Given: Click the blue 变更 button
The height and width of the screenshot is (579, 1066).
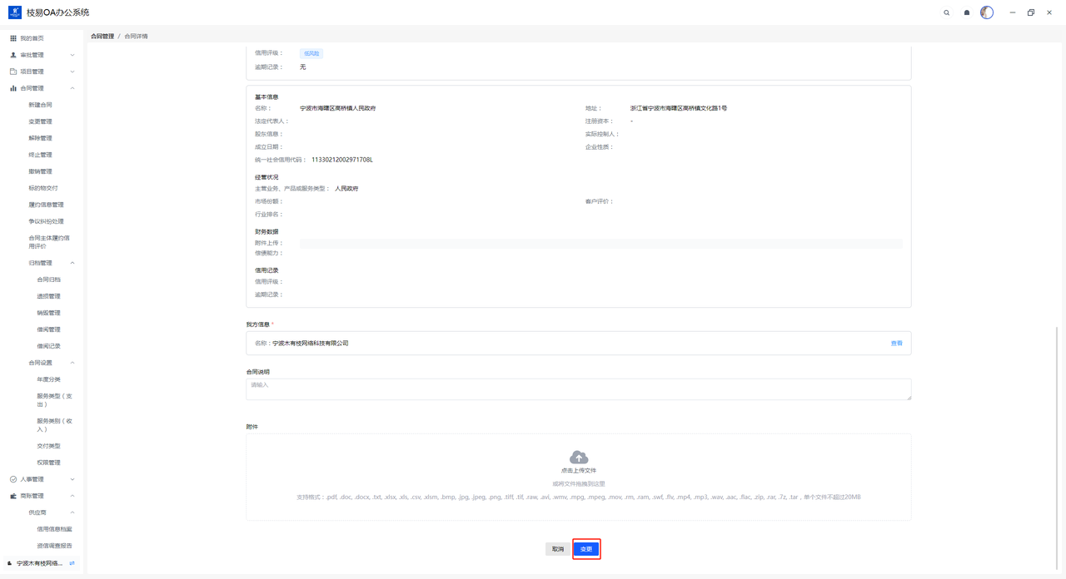Looking at the screenshot, I should point(586,549).
